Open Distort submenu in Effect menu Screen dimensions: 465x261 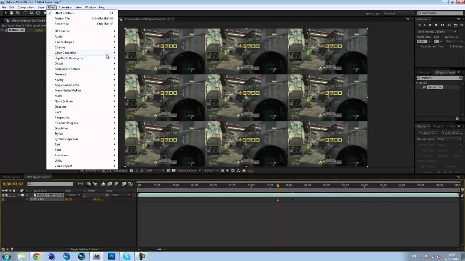[x=82, y=63]
